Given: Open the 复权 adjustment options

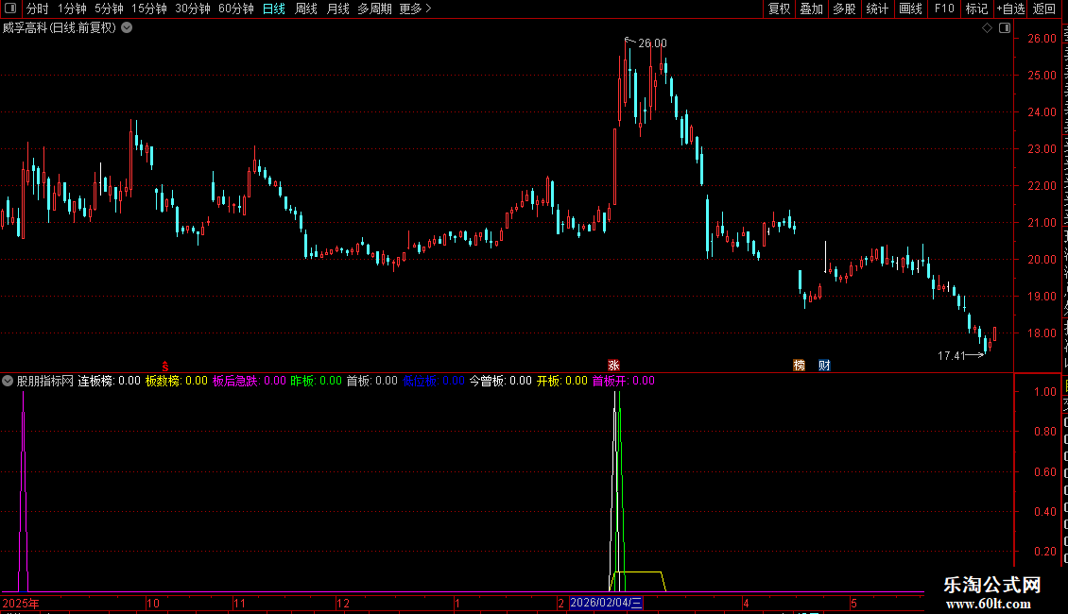Looking at the screenshot, I should tap(779, 9).
